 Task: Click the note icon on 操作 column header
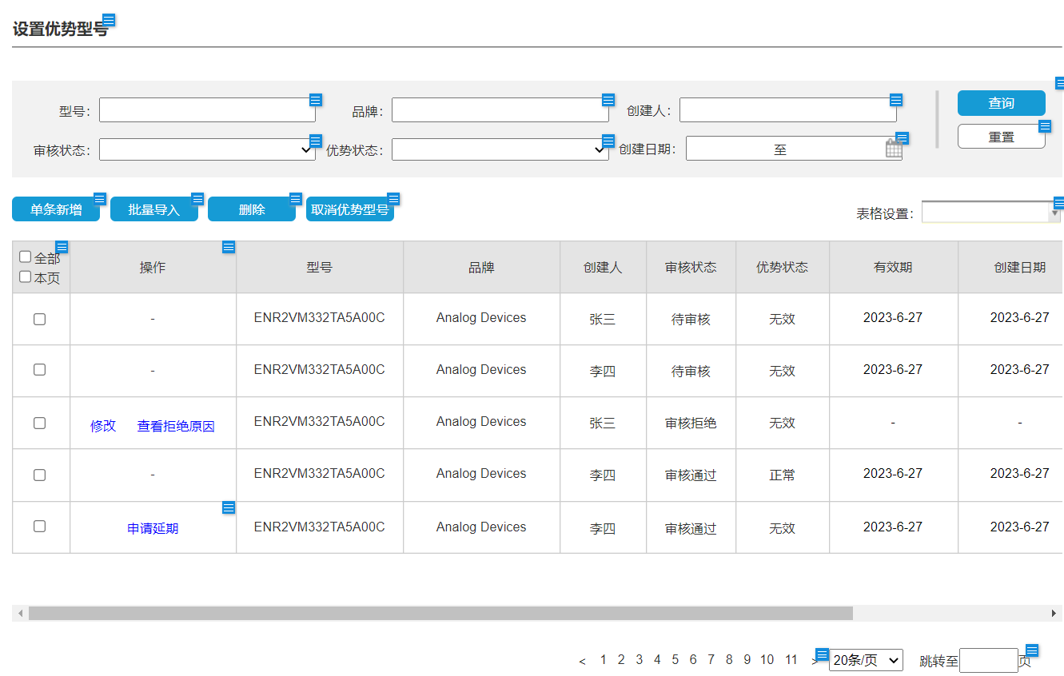point(229,247)
